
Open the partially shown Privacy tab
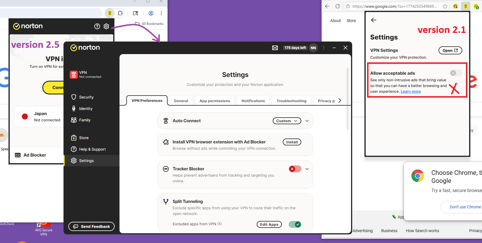click(325, 101)
